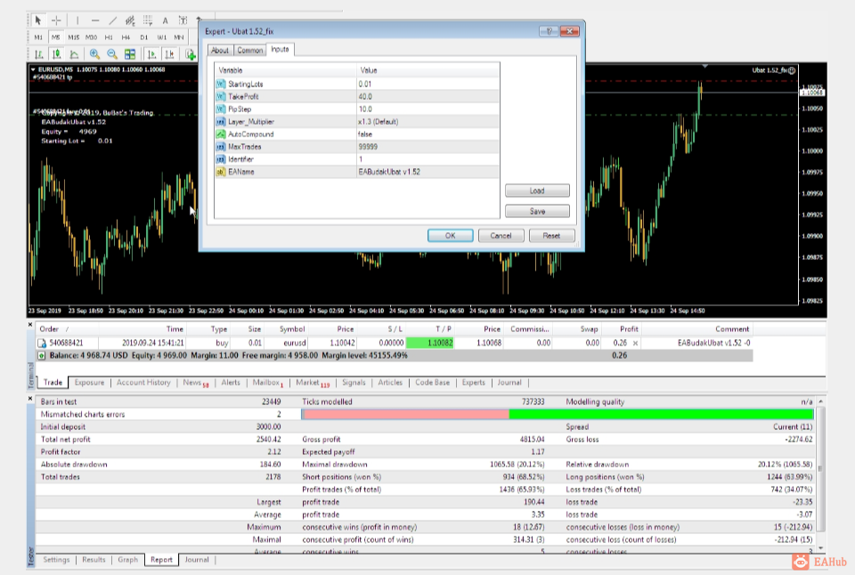Click the Reset button

[x=551, y=236]
